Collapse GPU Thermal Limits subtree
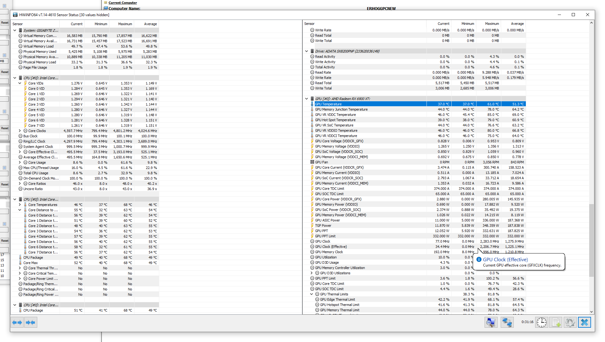The width and height of the screenshot is (605, 342). pos(312,294)
